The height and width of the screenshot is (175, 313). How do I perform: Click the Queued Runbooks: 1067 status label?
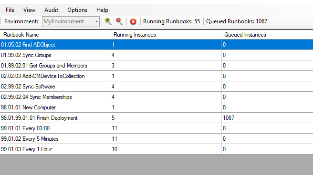(237, 21)
